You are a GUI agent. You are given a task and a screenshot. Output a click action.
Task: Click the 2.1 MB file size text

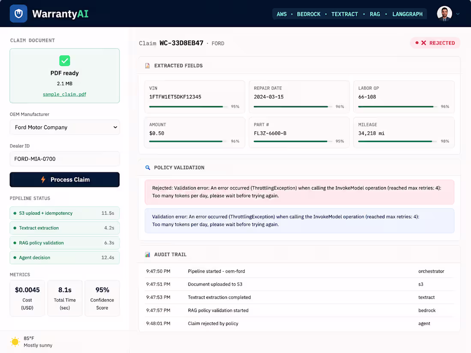point(65,83)
